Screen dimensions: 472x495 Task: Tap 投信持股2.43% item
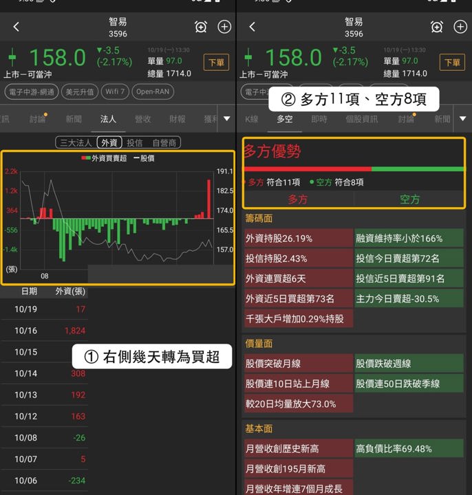298,258
